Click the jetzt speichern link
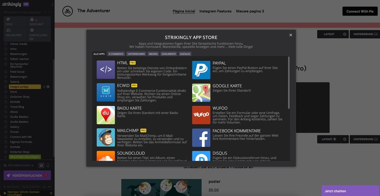 click(x=32, y=12)
